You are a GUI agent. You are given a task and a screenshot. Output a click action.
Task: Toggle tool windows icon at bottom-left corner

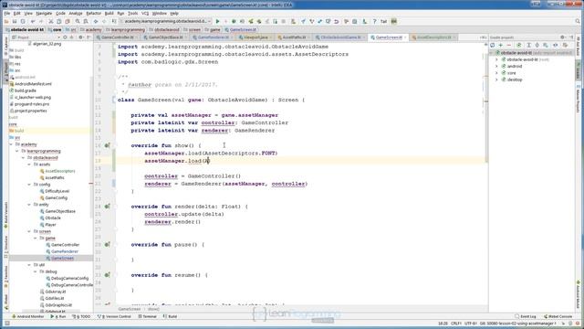pos(6,323)
